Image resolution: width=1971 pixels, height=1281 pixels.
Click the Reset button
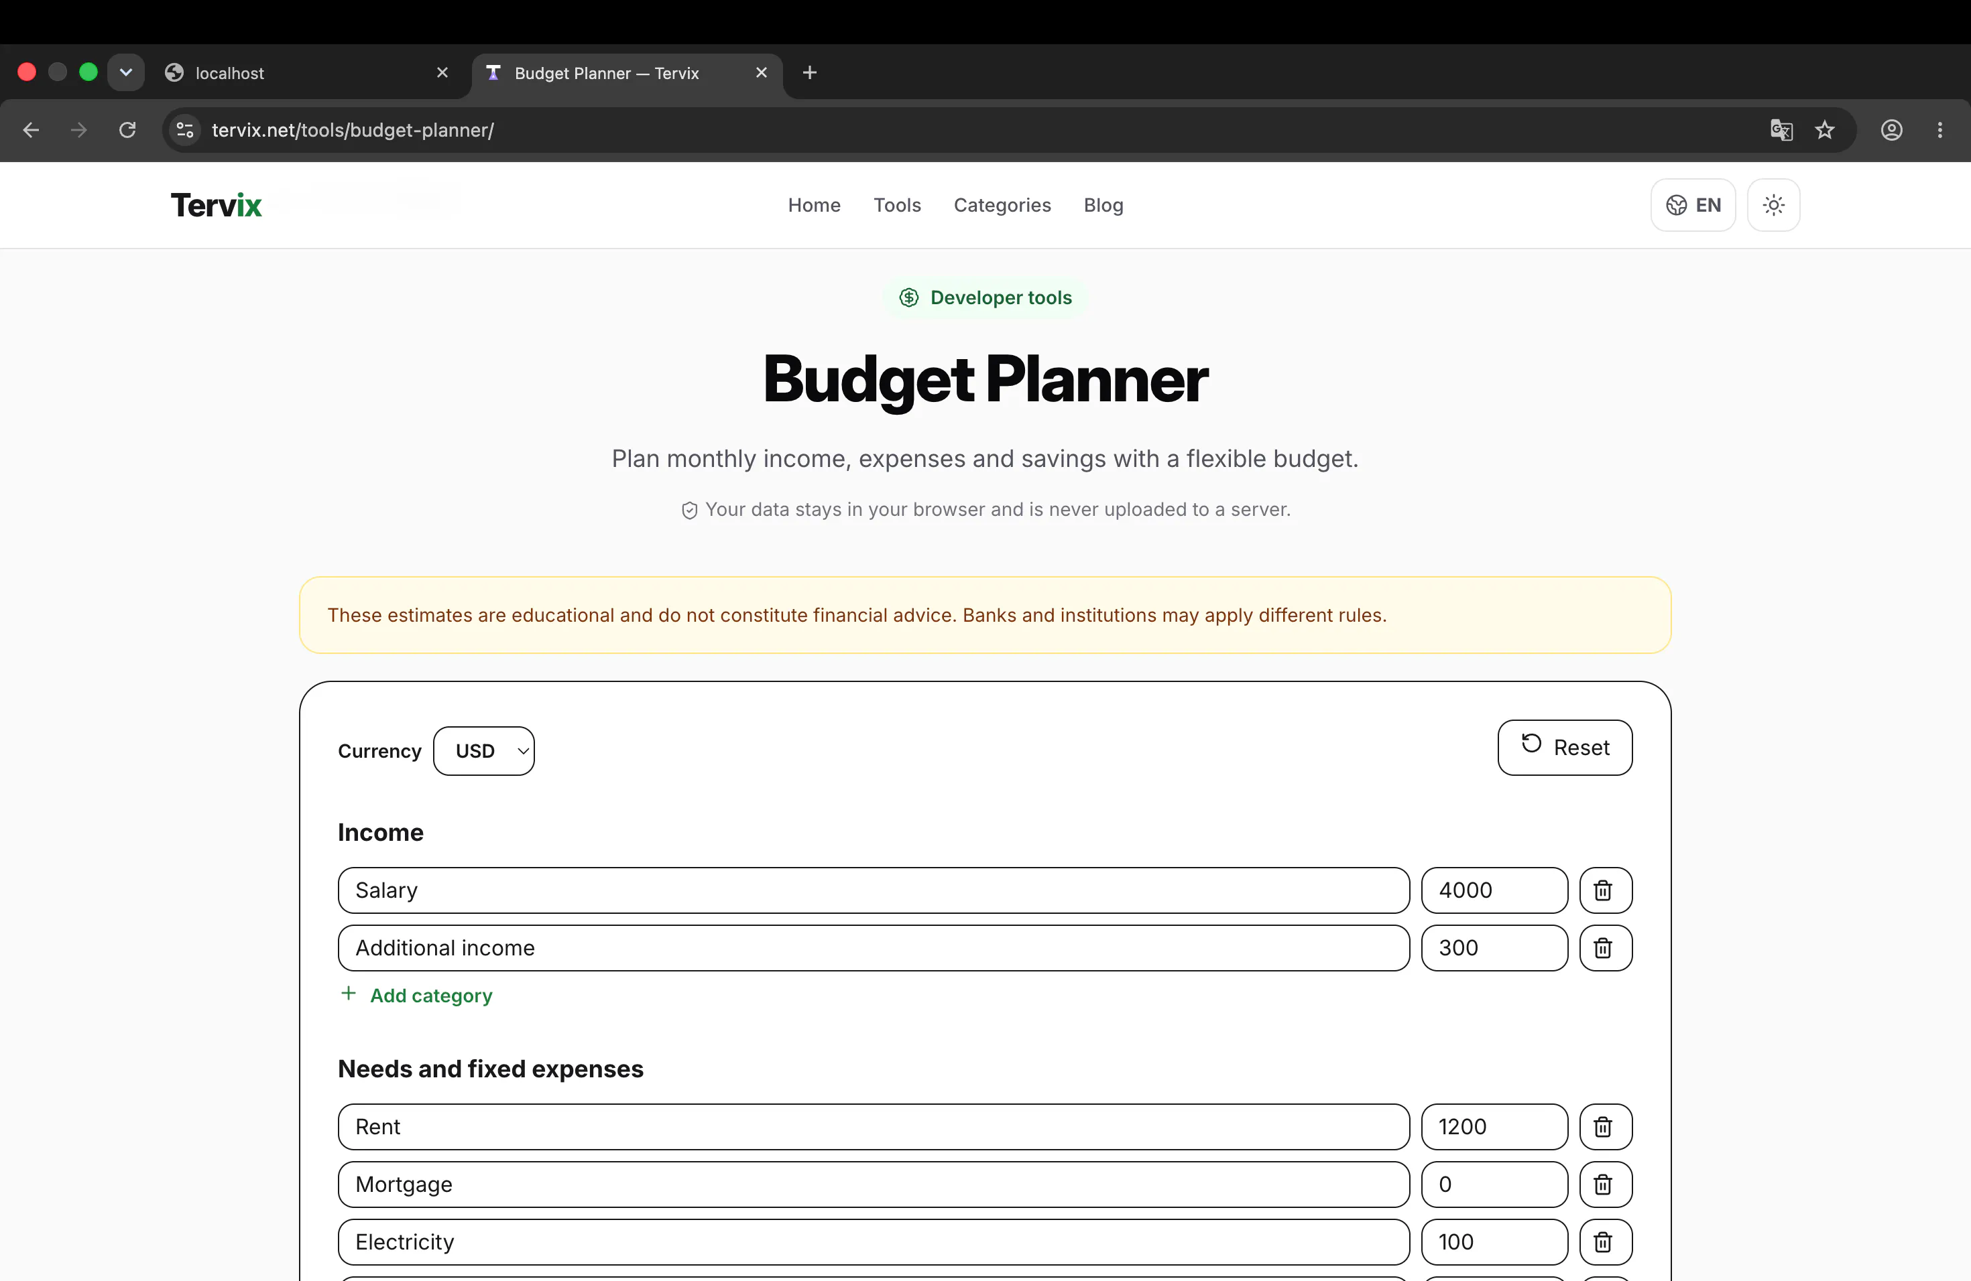coord(1564,747)
